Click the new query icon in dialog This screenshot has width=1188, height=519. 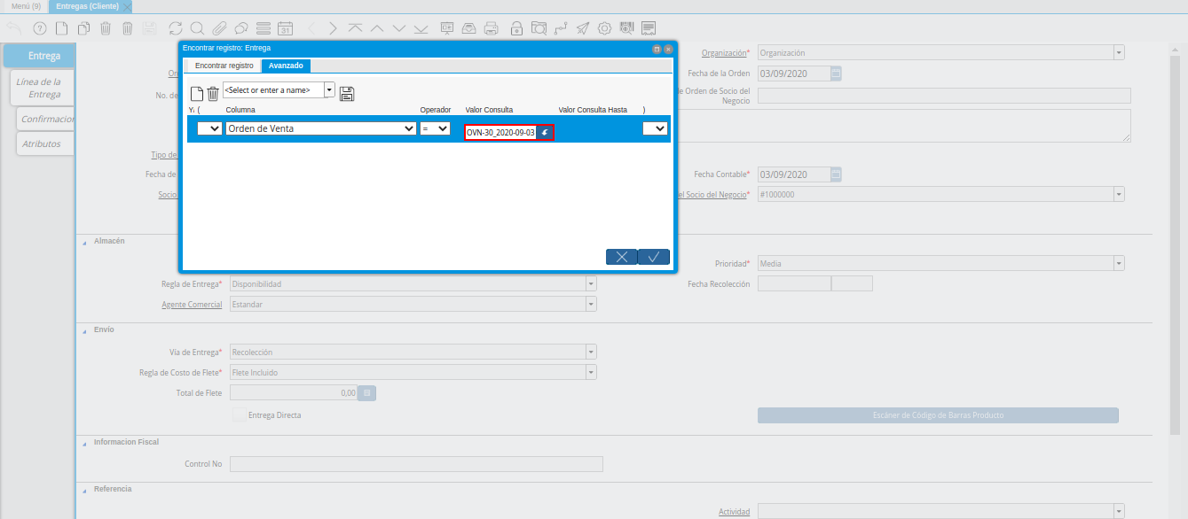click(197, 94)
